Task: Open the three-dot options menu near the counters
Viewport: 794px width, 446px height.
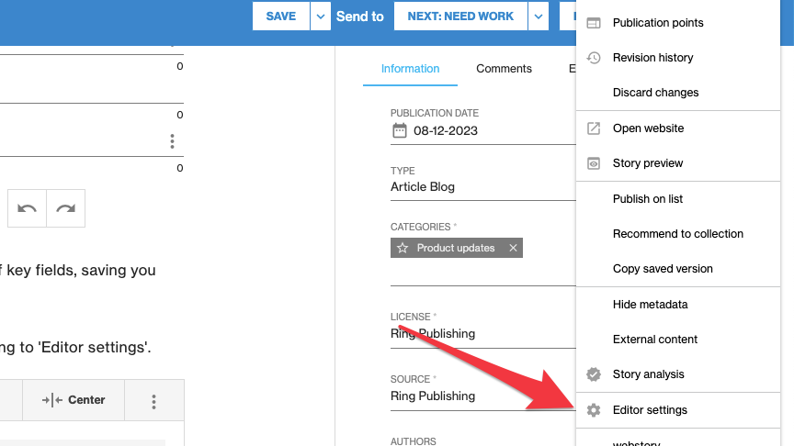Action: click(172, 141)
